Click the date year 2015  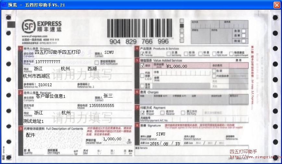click(154, 144)
